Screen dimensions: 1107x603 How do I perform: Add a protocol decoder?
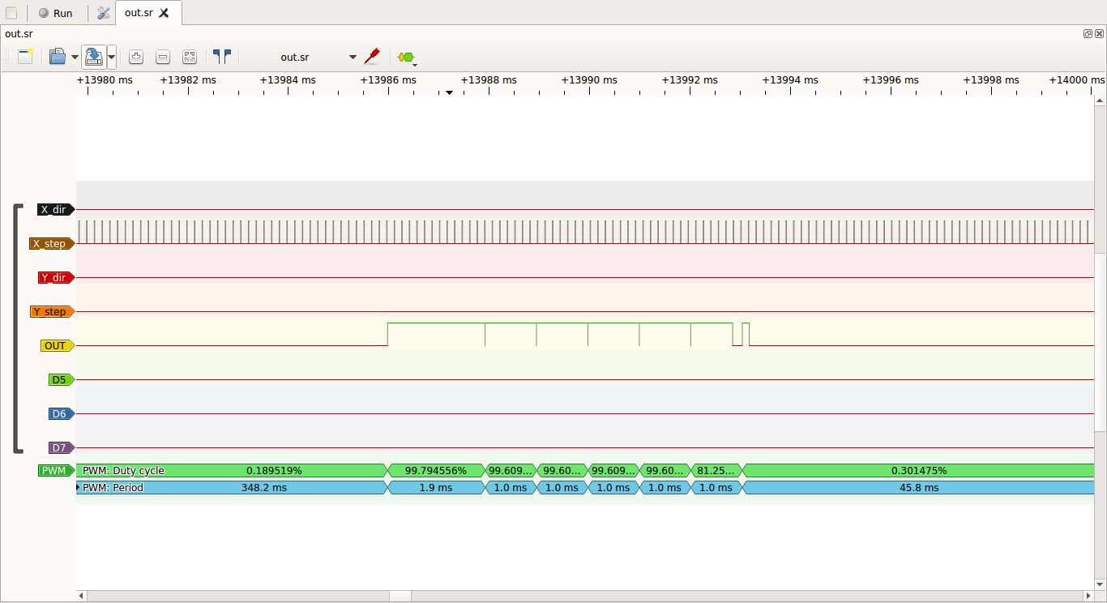(405, 57)
